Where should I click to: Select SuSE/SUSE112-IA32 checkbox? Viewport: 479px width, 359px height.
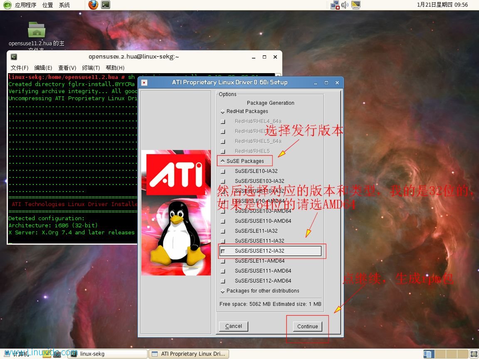point(223,251)
